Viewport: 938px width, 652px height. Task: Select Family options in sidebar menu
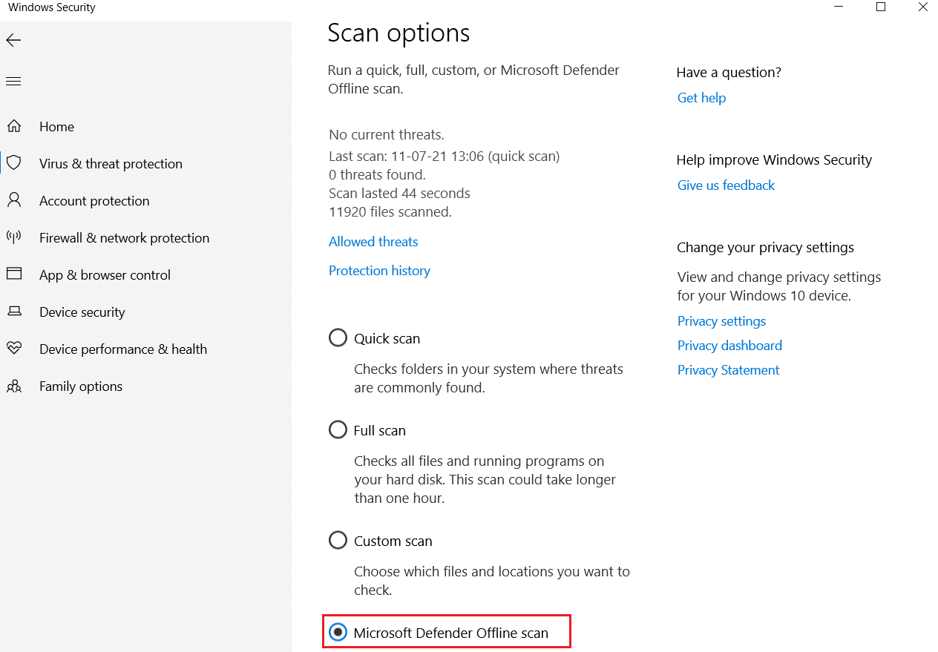pyautogui.click(x=81, y=386)
